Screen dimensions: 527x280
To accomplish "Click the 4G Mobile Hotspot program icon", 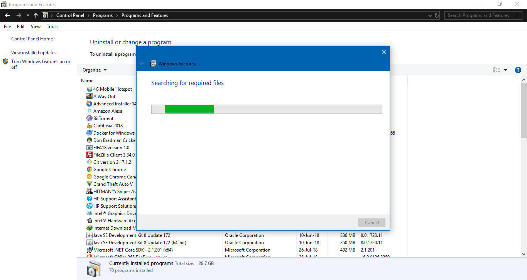I will [x=90, y=89].
